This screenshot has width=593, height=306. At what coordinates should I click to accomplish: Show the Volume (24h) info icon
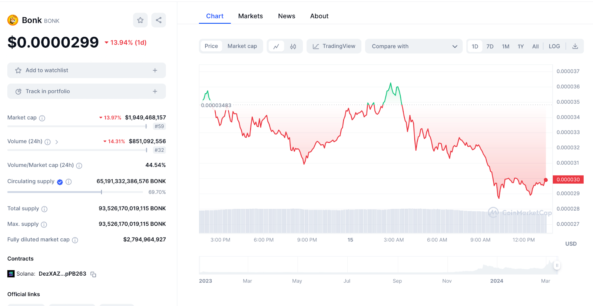pos(47,142)
